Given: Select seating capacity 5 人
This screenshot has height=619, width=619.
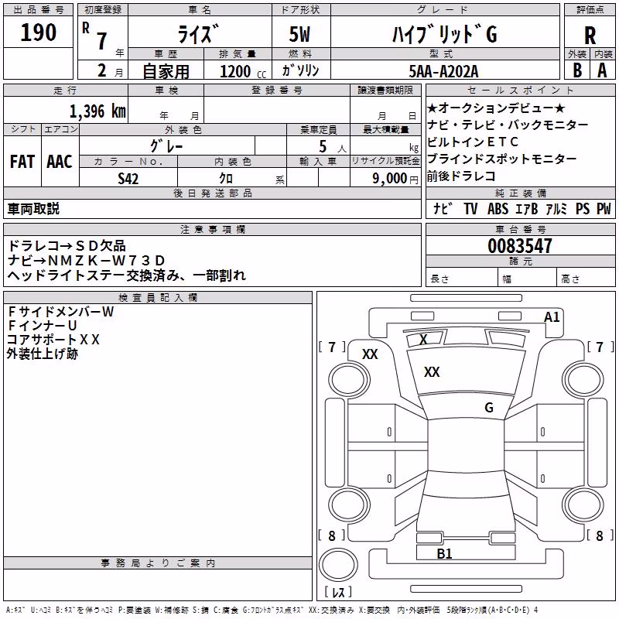Looking at the screenshot, I should point(333,147).
